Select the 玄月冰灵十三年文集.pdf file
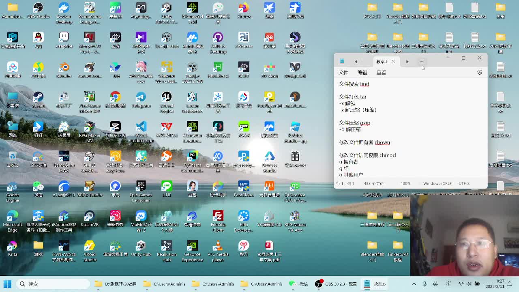The width and height of the screenshot is (519, 292). tap(269, 251)
